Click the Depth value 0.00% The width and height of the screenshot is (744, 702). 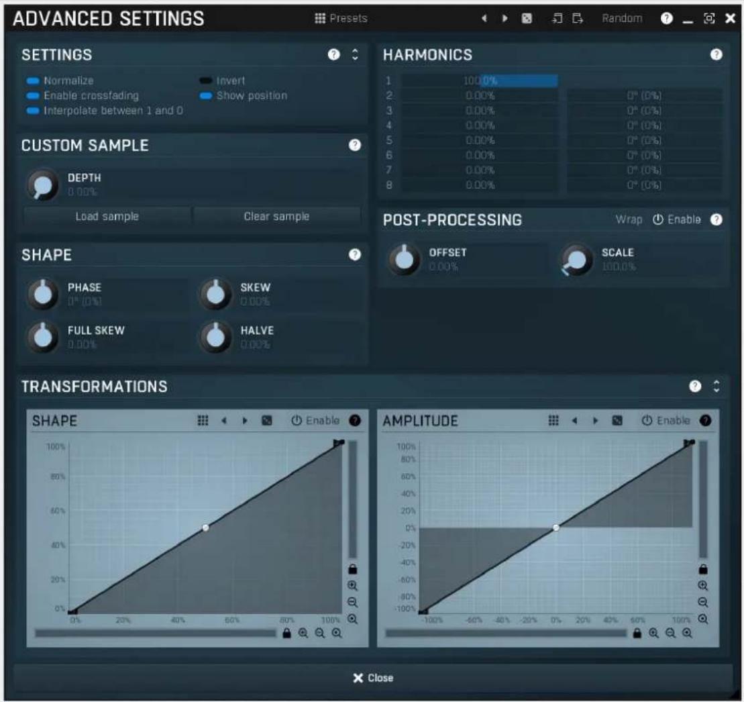click(x=82, y=192)
